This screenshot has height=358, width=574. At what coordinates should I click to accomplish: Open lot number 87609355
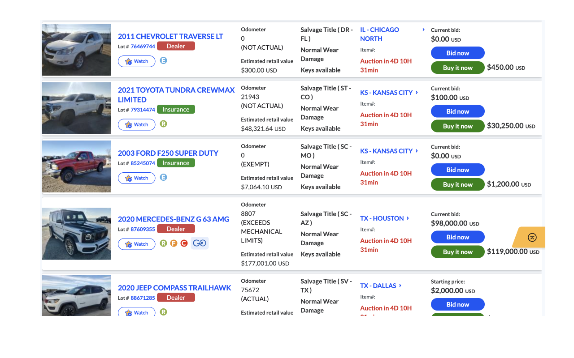click(143, 229)
